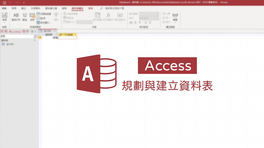The height and width of the screenshot is (148, 264).
Task: Switch to the Create (建立) ribbon tab
Action: click(24, 8)
